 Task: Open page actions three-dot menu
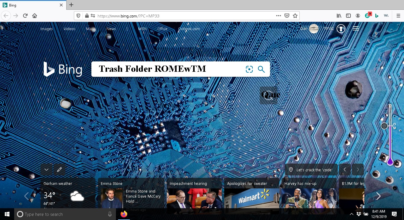tap(279, 16)
